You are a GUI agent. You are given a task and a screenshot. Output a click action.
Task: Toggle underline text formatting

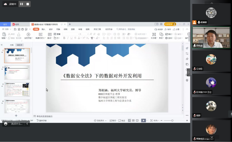tap(72, 38)
